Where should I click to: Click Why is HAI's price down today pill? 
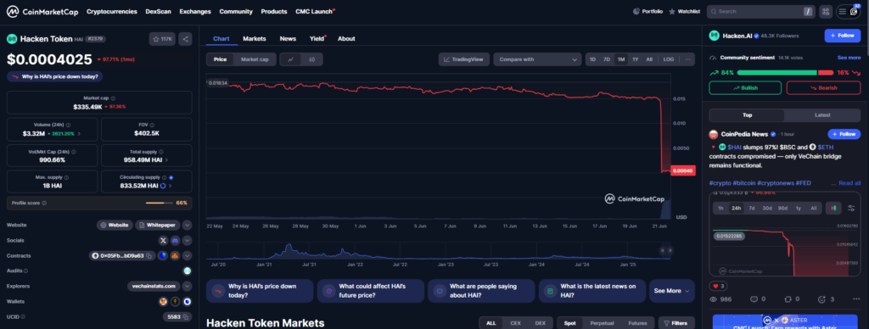[x=55, y=76]
